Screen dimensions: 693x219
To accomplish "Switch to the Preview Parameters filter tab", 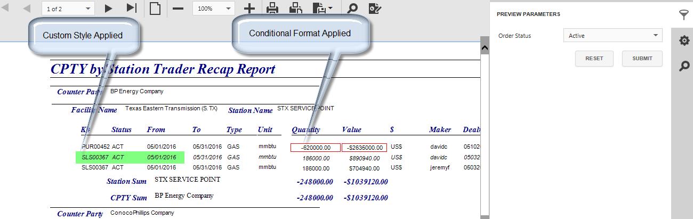I will (x=684, y=14).
